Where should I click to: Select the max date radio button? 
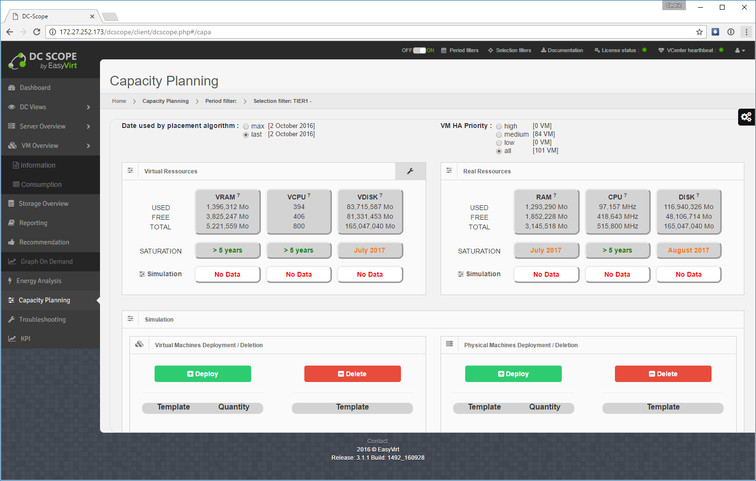coord(246,127)
